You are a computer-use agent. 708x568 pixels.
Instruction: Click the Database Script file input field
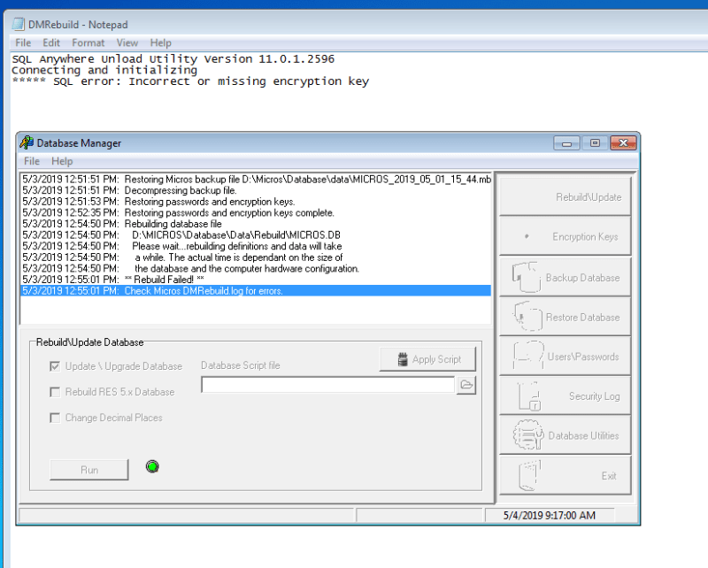click(327, 385)
